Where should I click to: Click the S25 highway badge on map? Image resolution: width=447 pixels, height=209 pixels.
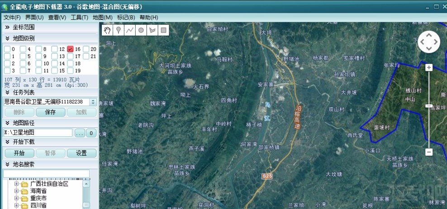click(267, 176)
